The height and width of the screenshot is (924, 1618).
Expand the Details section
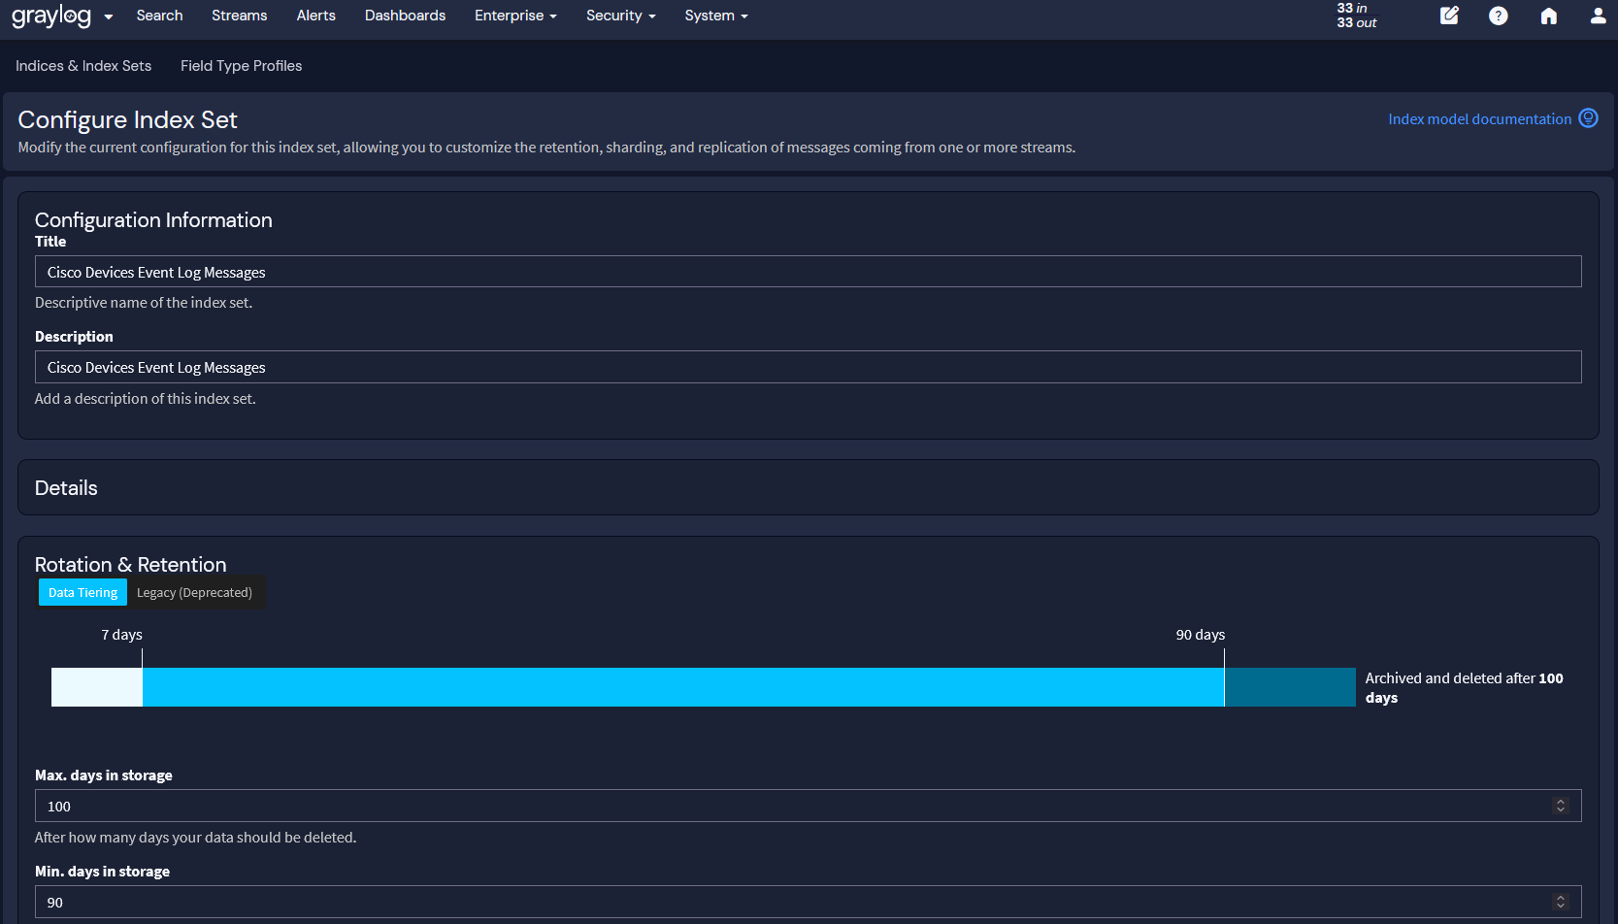pyautogui.click(x=66, y=488)
